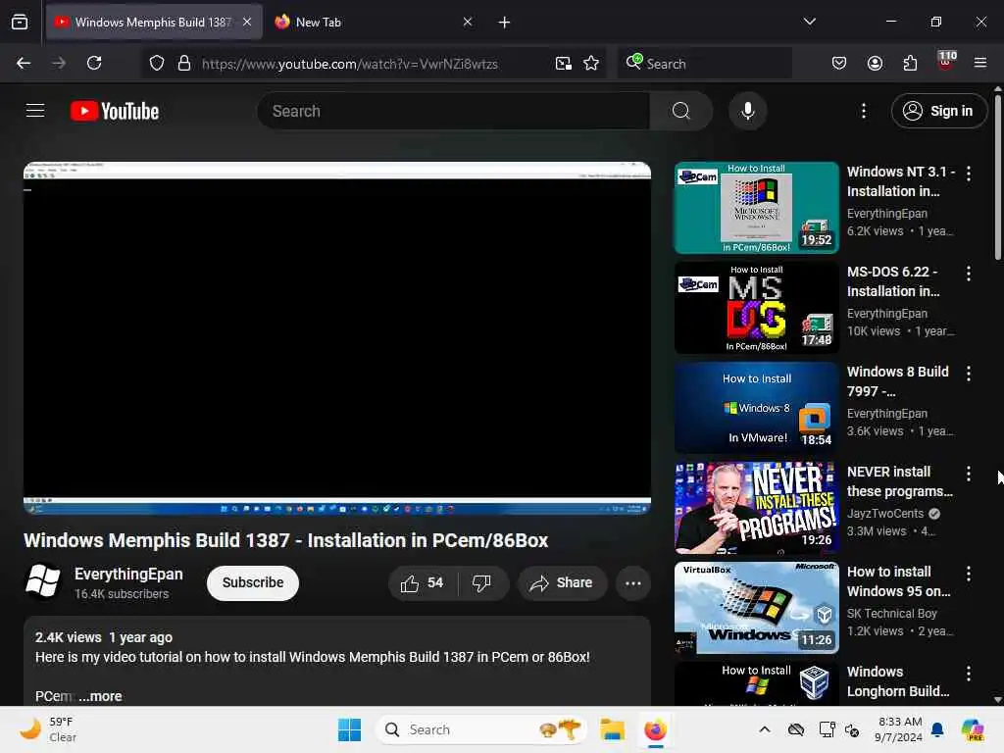Open Firefox application hamburger menu
This screenshot has height=753, width=1004.
980,63
